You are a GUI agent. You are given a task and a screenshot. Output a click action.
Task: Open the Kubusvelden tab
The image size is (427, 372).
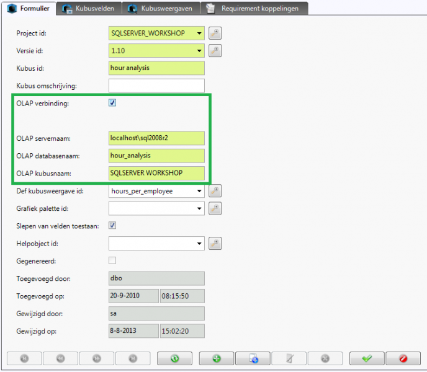(89, 9)
